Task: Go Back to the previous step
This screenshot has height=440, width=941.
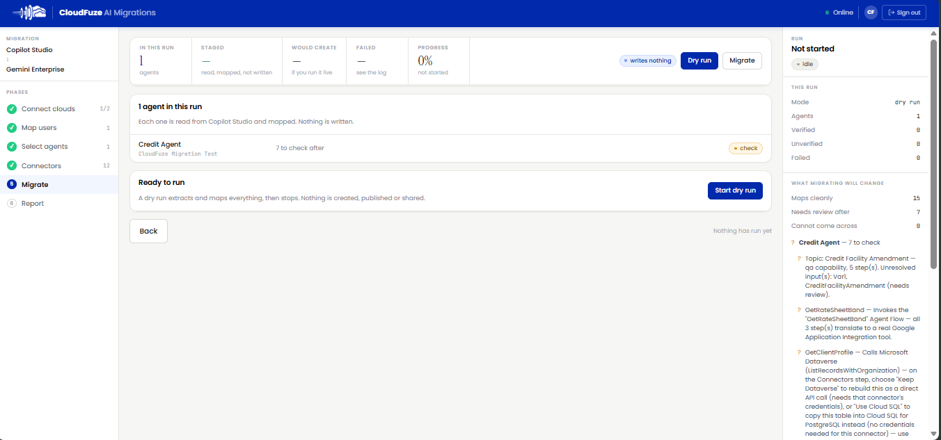Action: (148, 231)
